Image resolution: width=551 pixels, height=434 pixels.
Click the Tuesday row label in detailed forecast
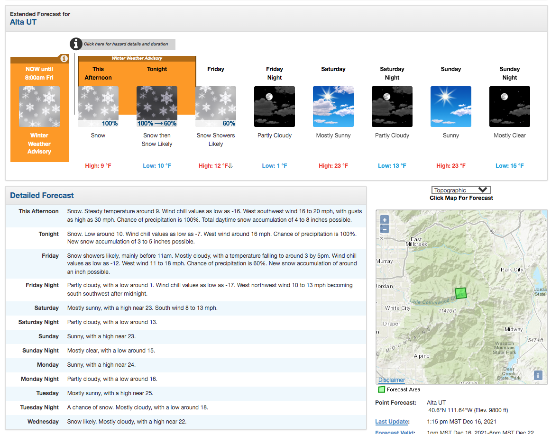(47, 393)
